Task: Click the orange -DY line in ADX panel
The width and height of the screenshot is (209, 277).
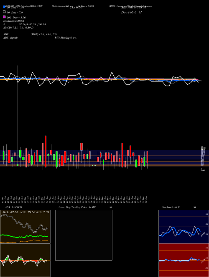Action: 24,241
